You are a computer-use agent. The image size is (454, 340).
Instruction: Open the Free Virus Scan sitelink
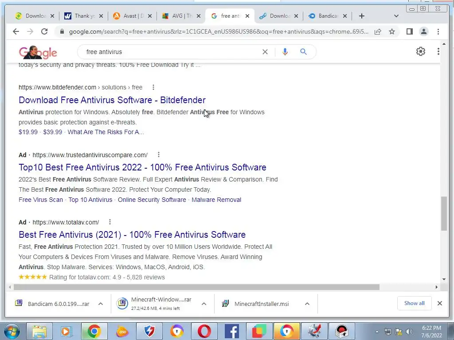[41, 200]
